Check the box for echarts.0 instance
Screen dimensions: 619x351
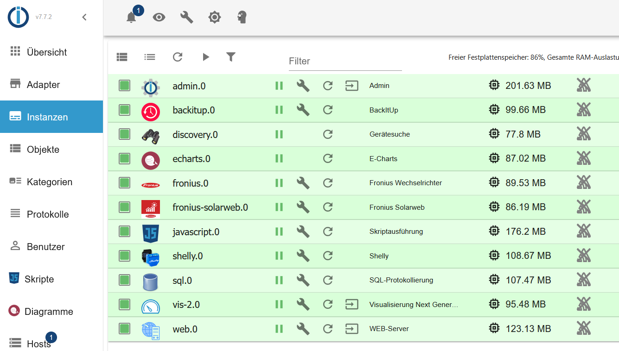click(x=124, y=158)
